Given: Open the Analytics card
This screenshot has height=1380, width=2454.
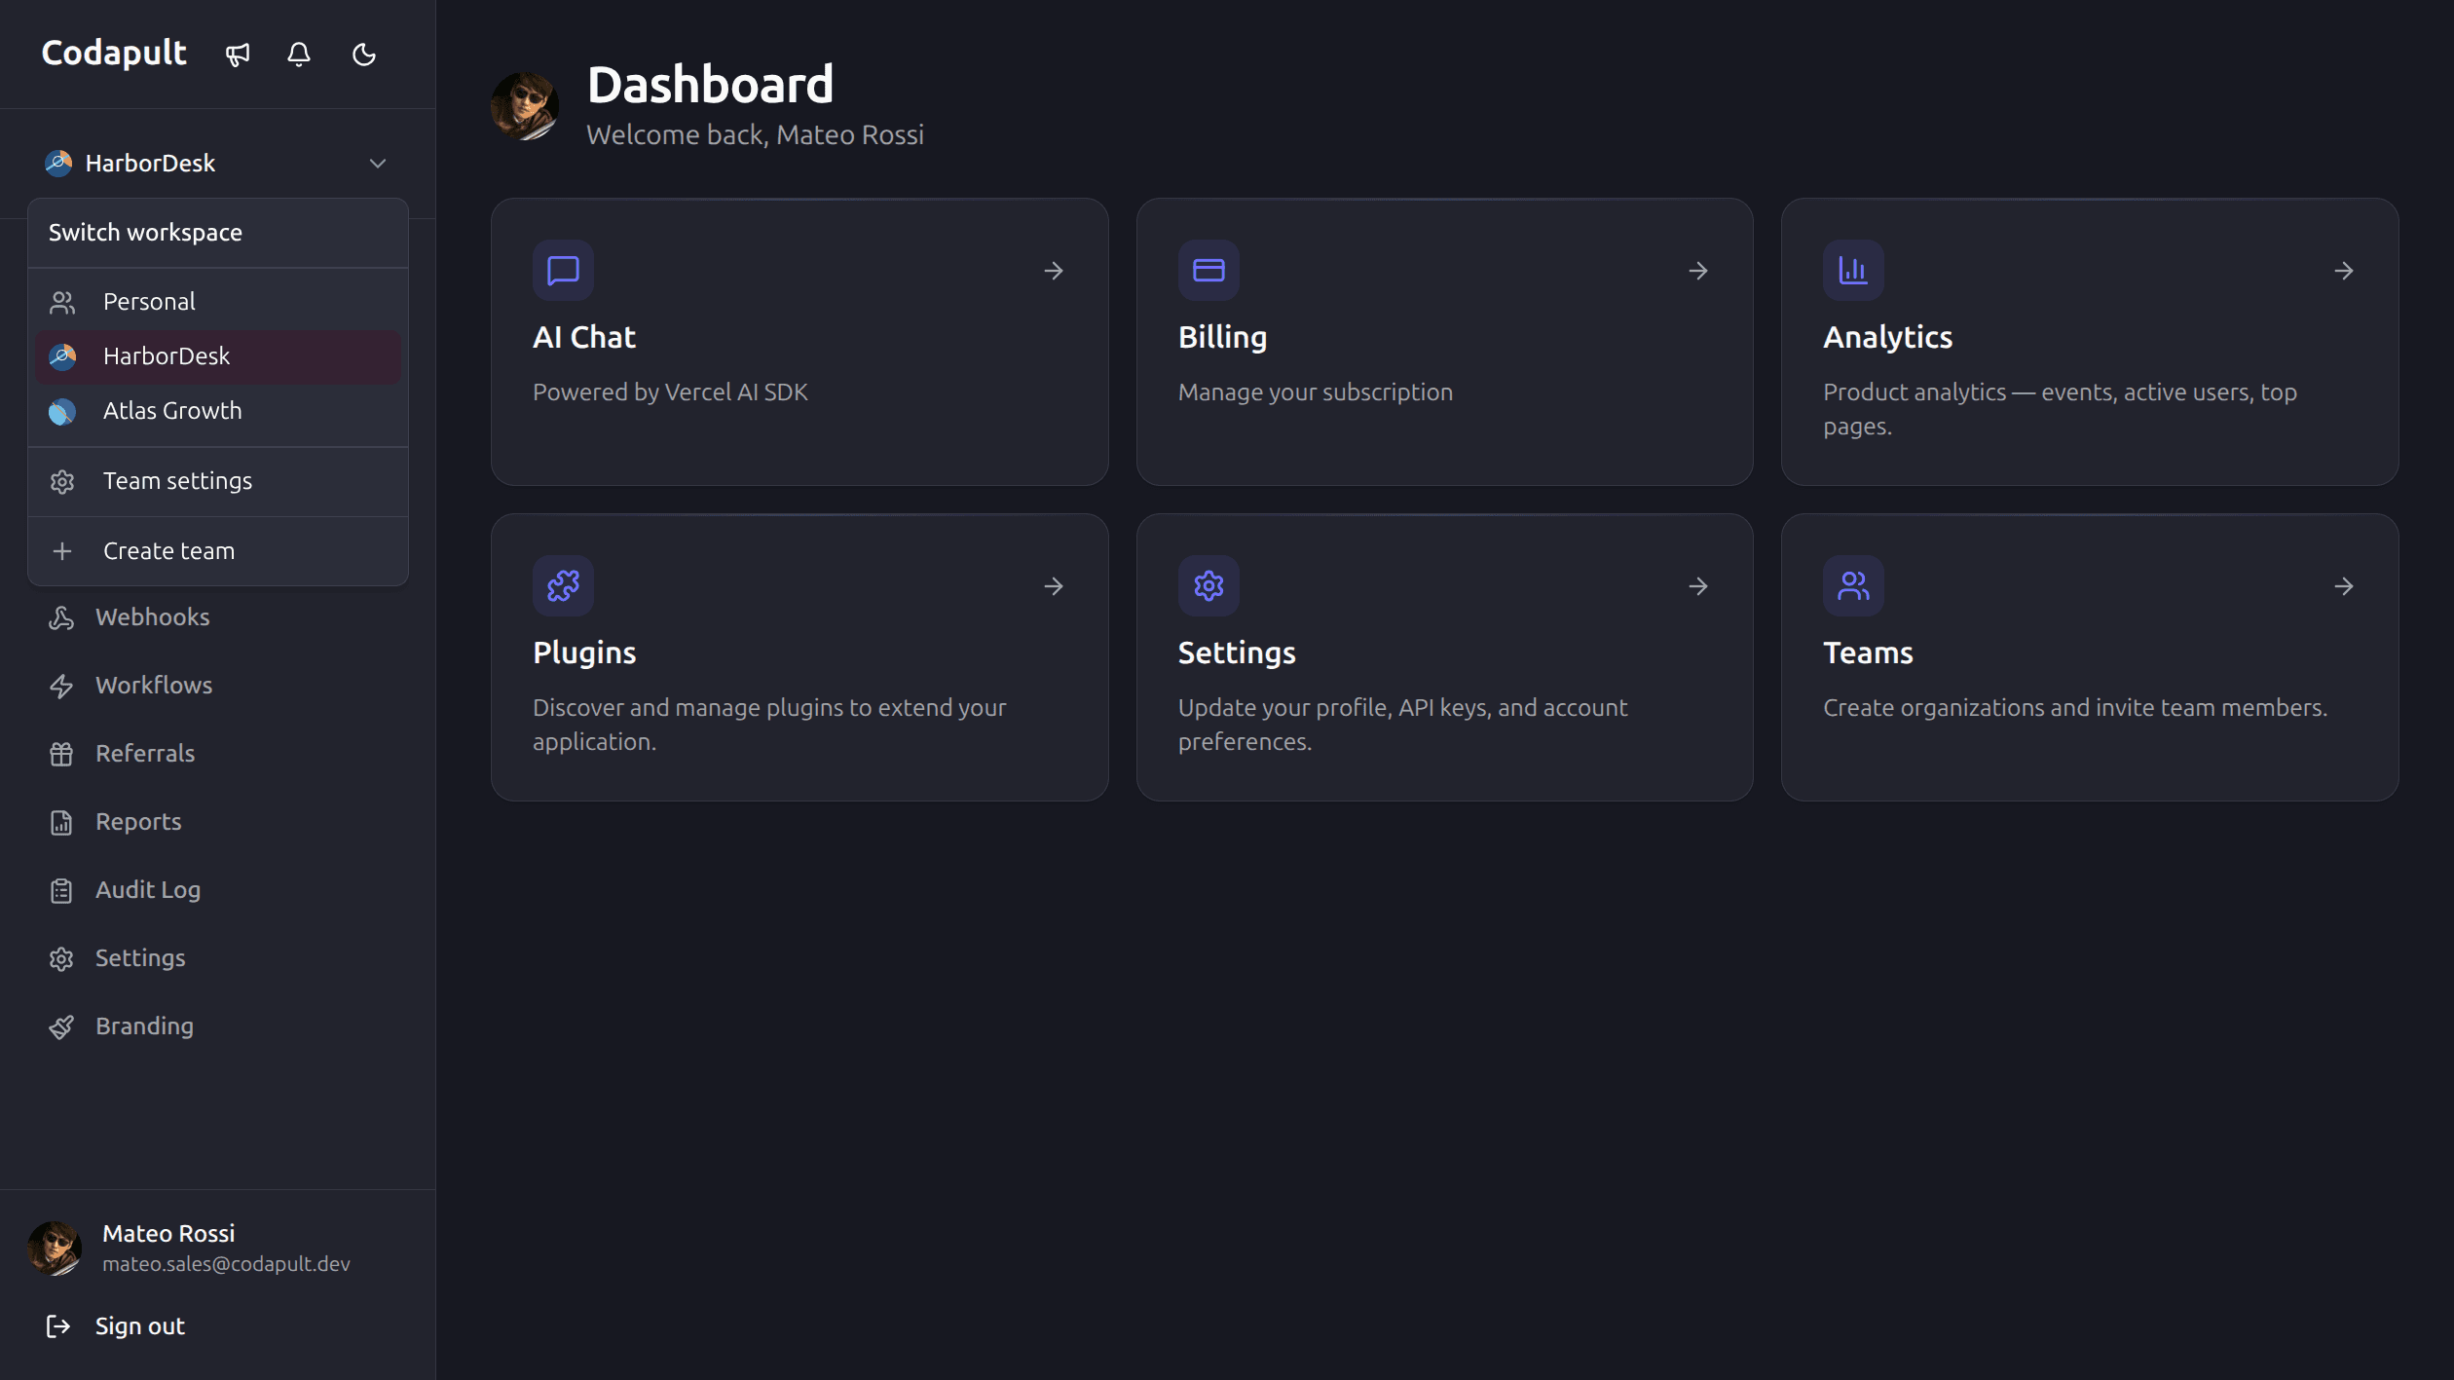Looking at the screenshot, I should coord(2090,342).
